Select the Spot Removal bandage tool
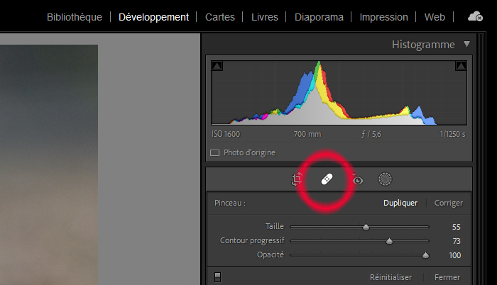This screenshot has height=285, width=497. coord(326,180)
